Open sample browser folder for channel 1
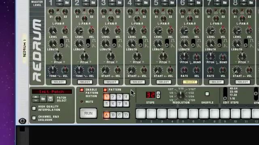The image size is (259, 145). click(x=67, y=3)
